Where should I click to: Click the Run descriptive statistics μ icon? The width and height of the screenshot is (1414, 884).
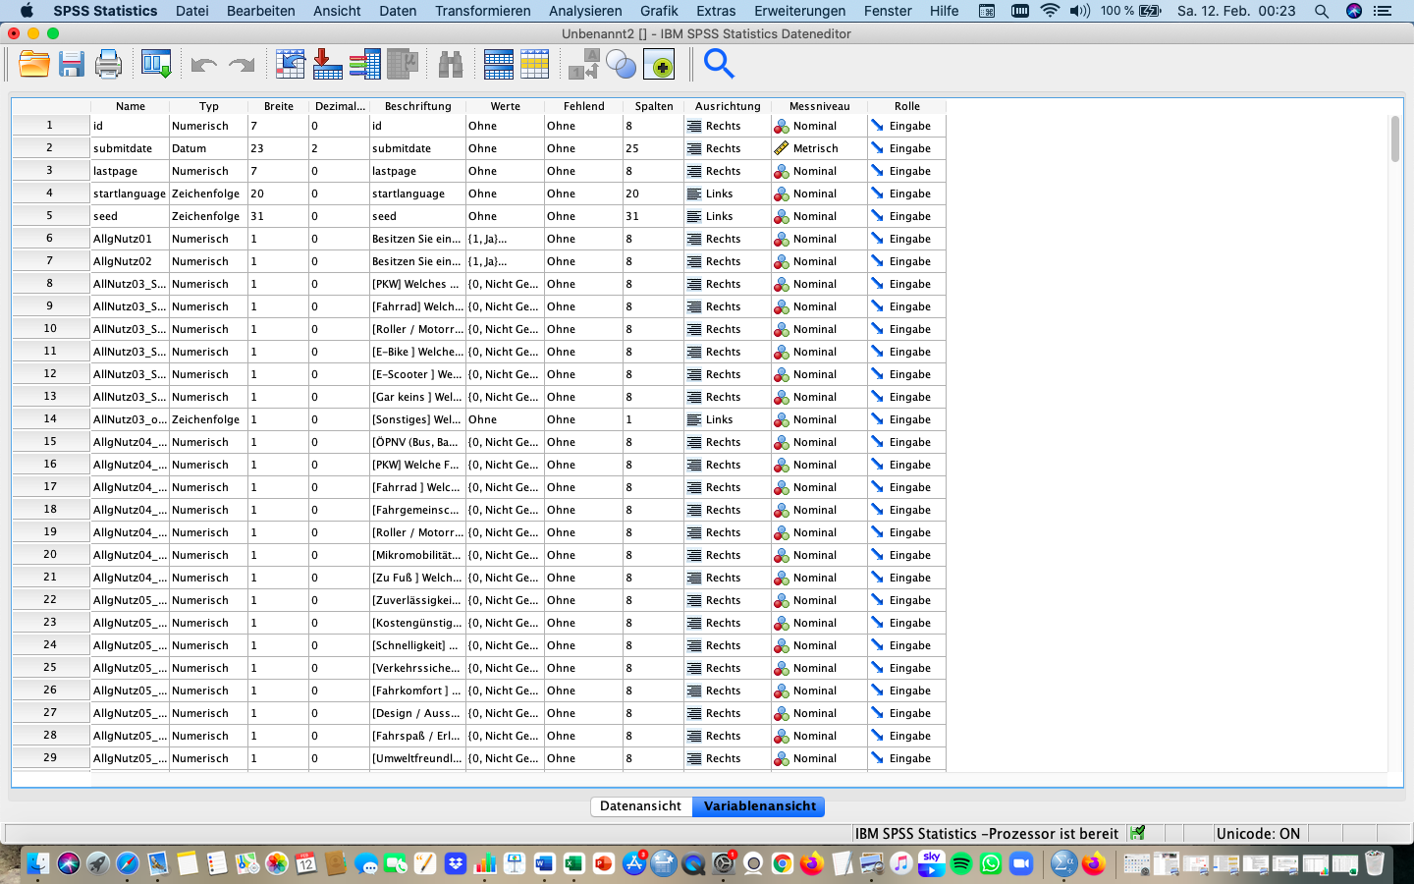403,65
